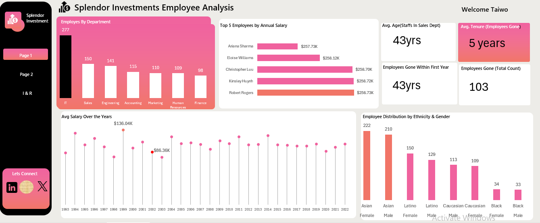Select the Sales department bar
This screenshot has width=540, height=223.
pyautogui.click(x=88, y=81)
